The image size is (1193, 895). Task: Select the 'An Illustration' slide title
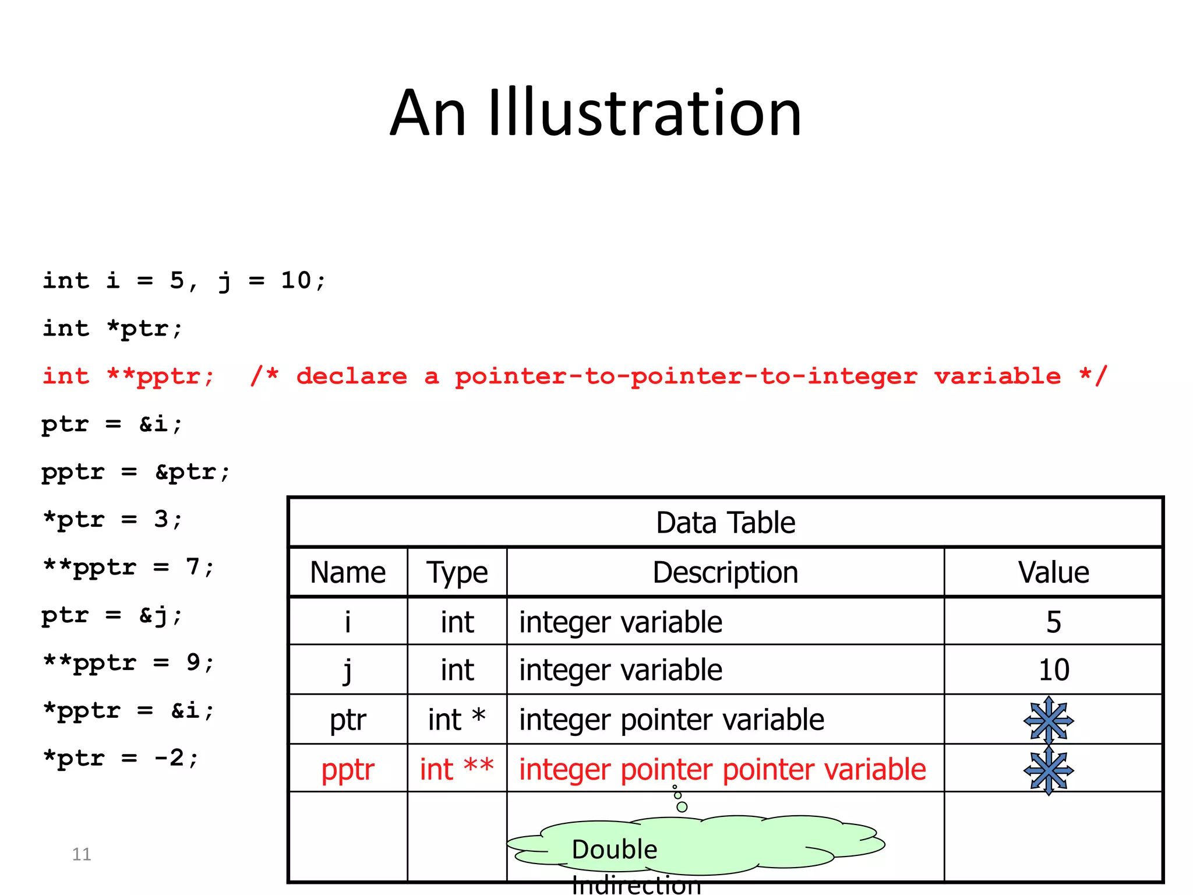point(596,112)
